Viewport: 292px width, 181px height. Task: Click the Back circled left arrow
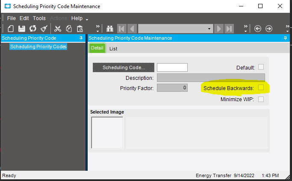coord(258,29)
